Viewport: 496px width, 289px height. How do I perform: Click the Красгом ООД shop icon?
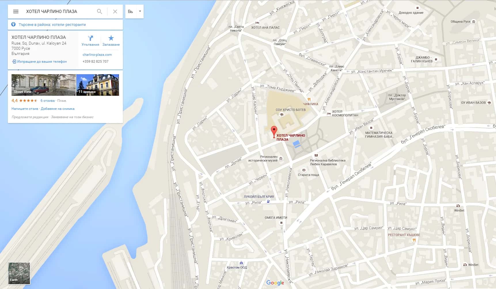click(x=241, y=263)
